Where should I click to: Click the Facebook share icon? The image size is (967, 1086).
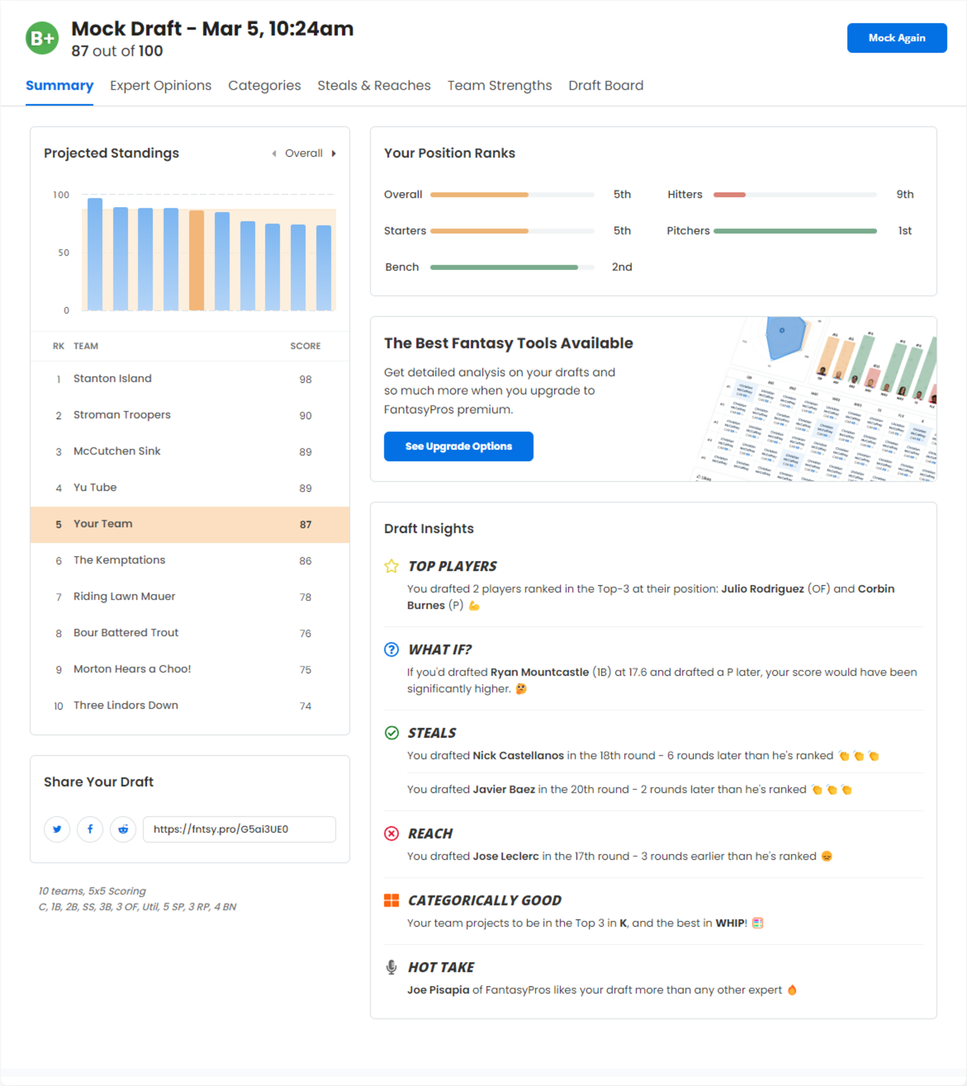(90, 829)
